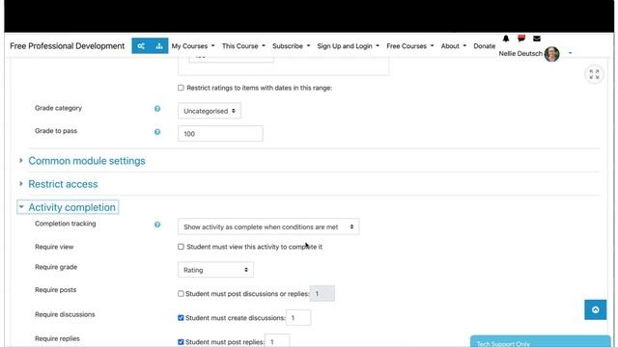Open About menu
Screen dimensions: 618x347
[454, 46]
